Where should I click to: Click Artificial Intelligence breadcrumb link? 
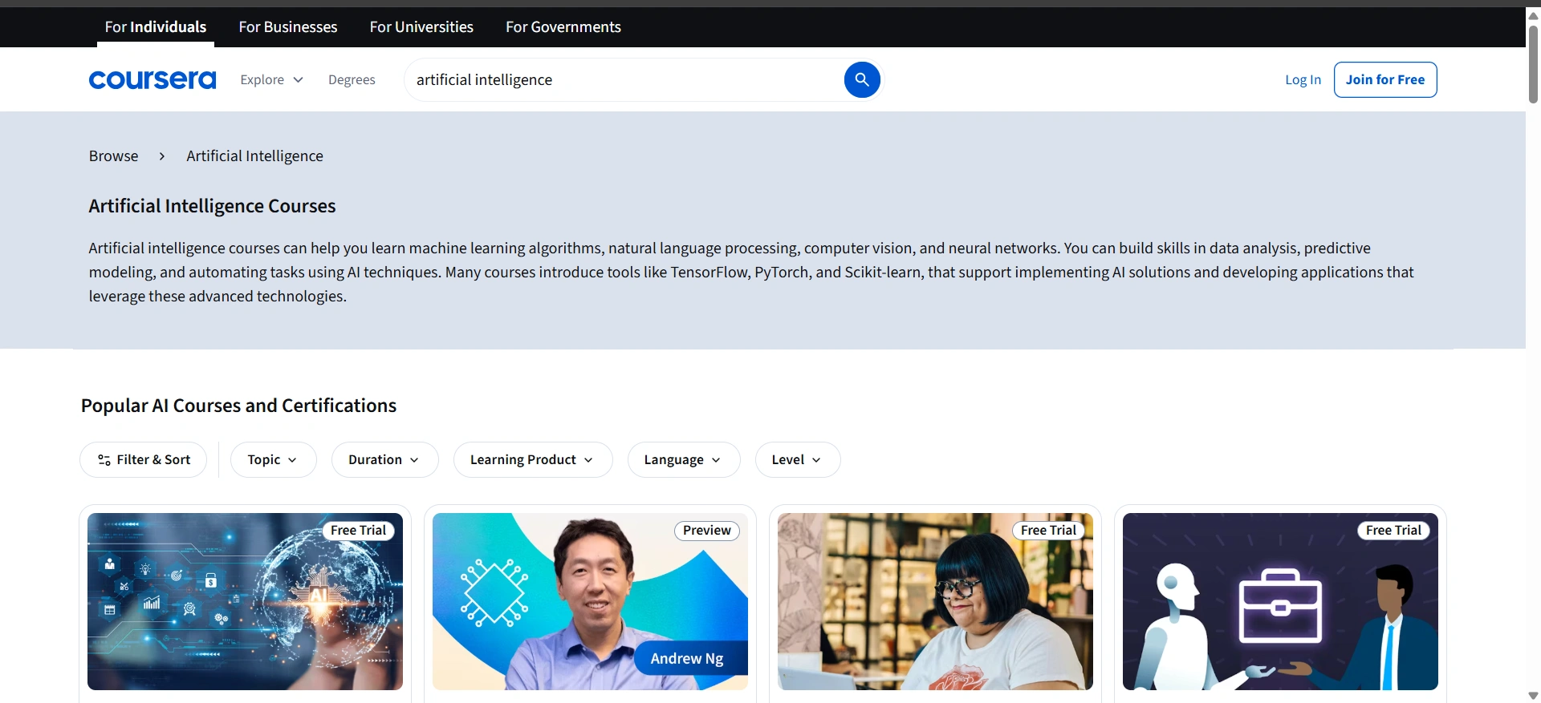click(x=254, y=156)
